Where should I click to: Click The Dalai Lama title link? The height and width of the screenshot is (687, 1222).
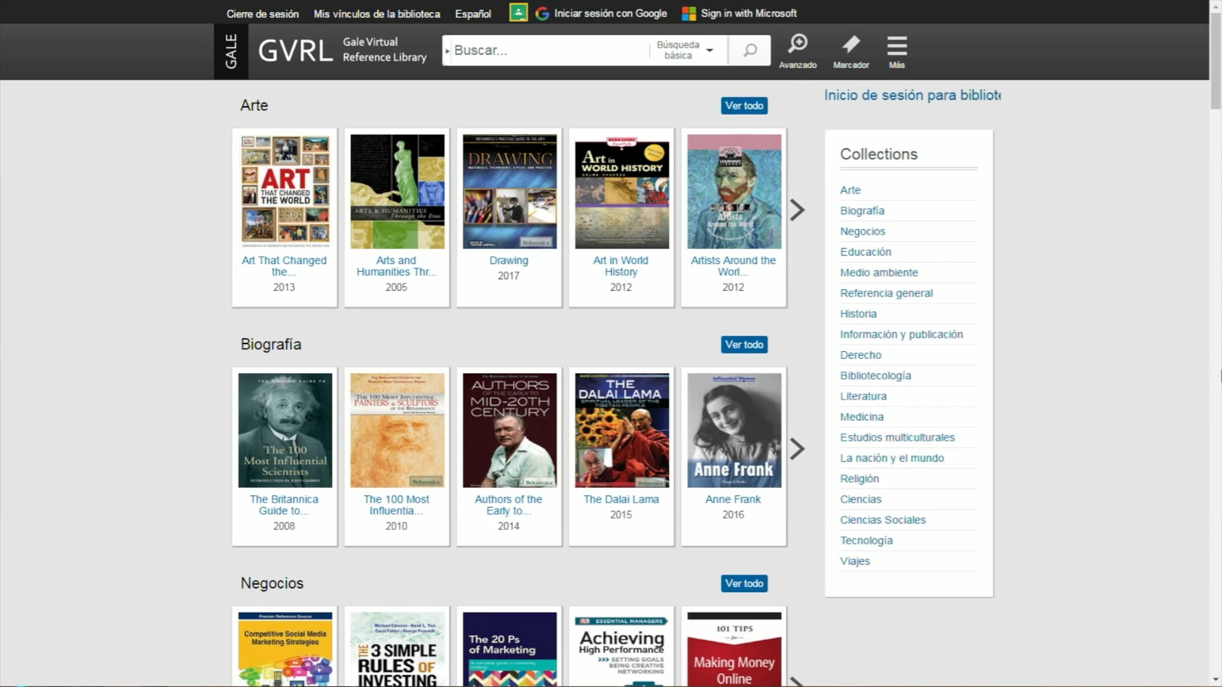pos(621,499)
